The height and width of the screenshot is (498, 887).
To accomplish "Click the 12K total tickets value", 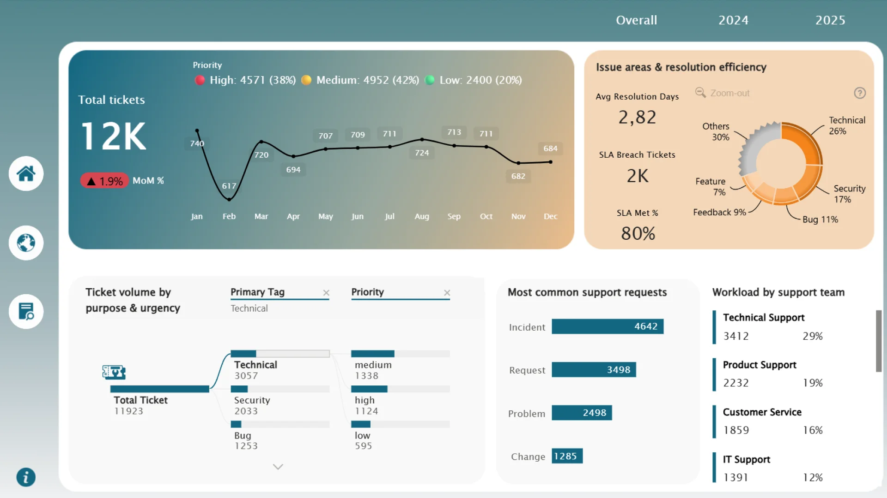I will pyautogui.click(x=114, y=136).
